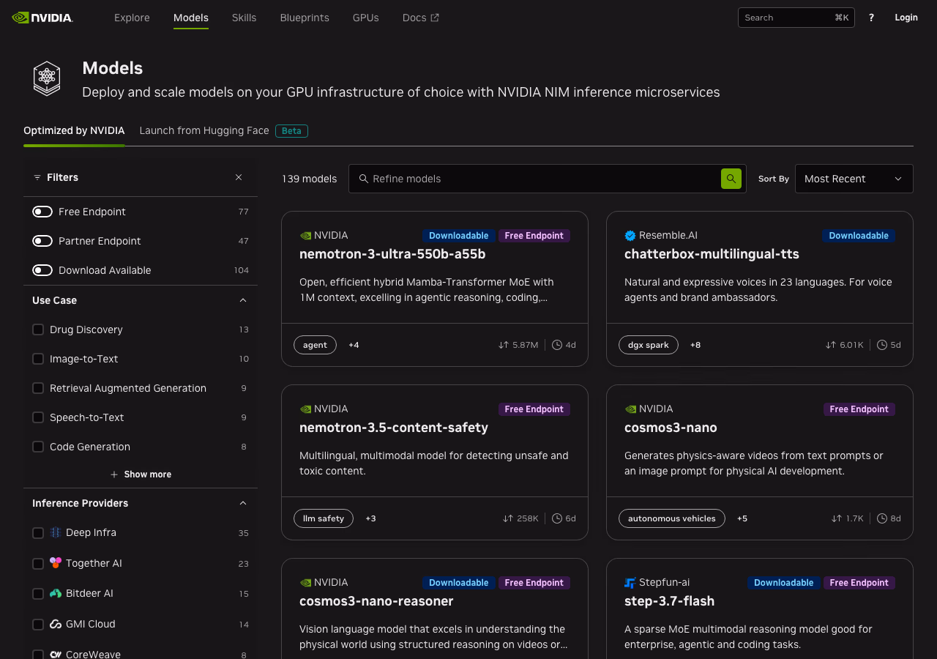937x659 pixels.
Task: Click the dgx spark tag chip
Action: 649,345
